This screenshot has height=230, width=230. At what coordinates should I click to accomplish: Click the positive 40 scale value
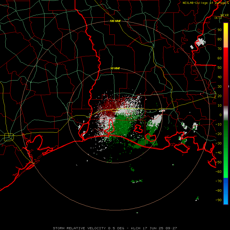tap(220, 77)
